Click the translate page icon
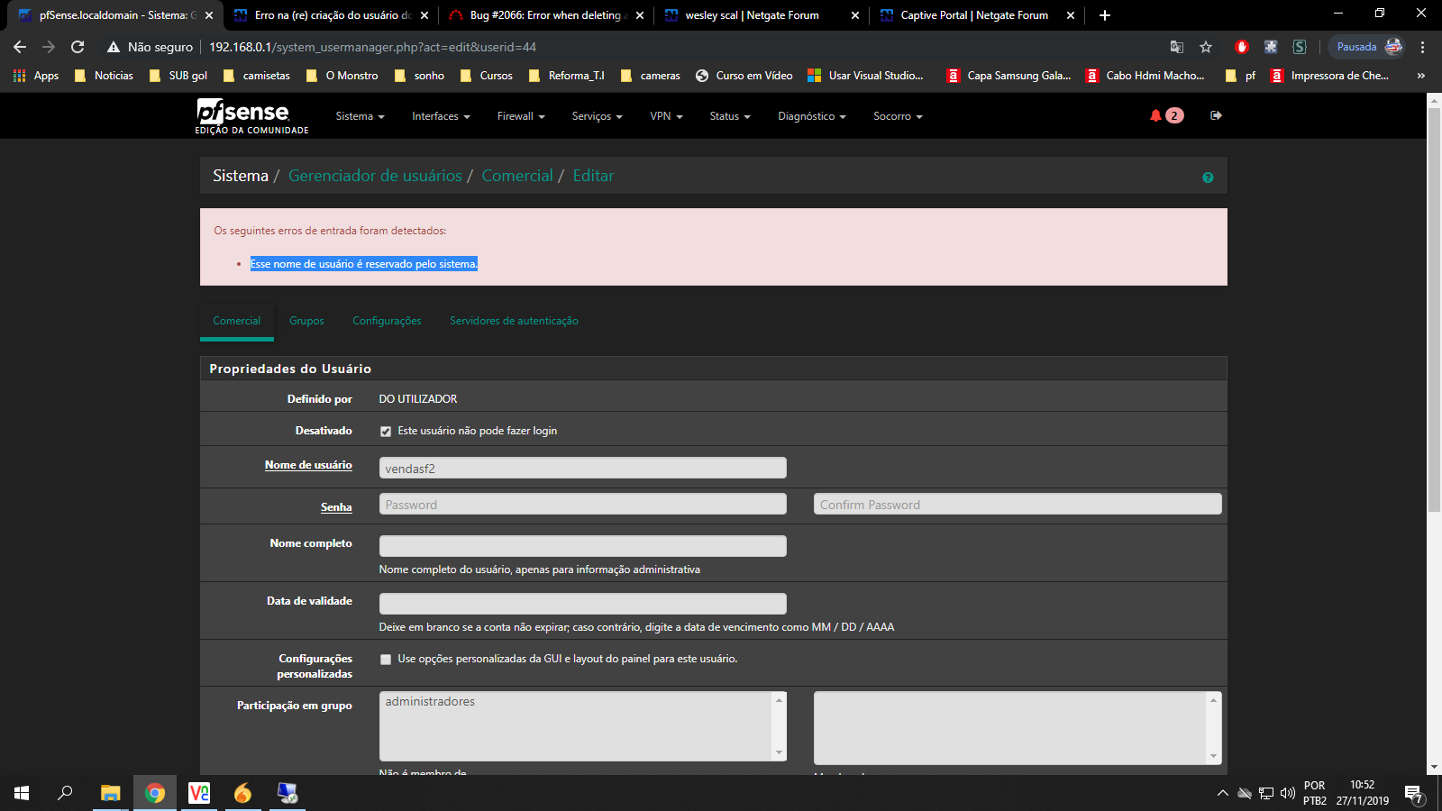Image resolution: width=1442 pixels, height=811 pixels. pos(1177,47)
